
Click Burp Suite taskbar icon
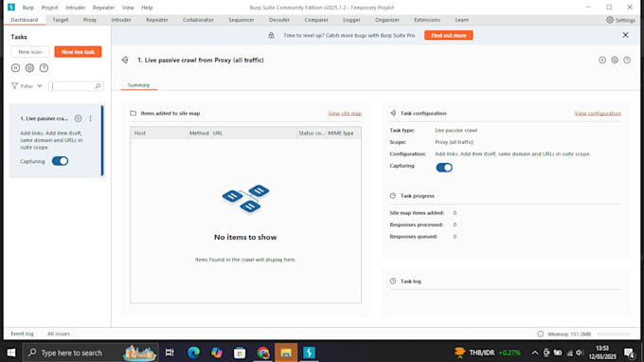[309, 353]
